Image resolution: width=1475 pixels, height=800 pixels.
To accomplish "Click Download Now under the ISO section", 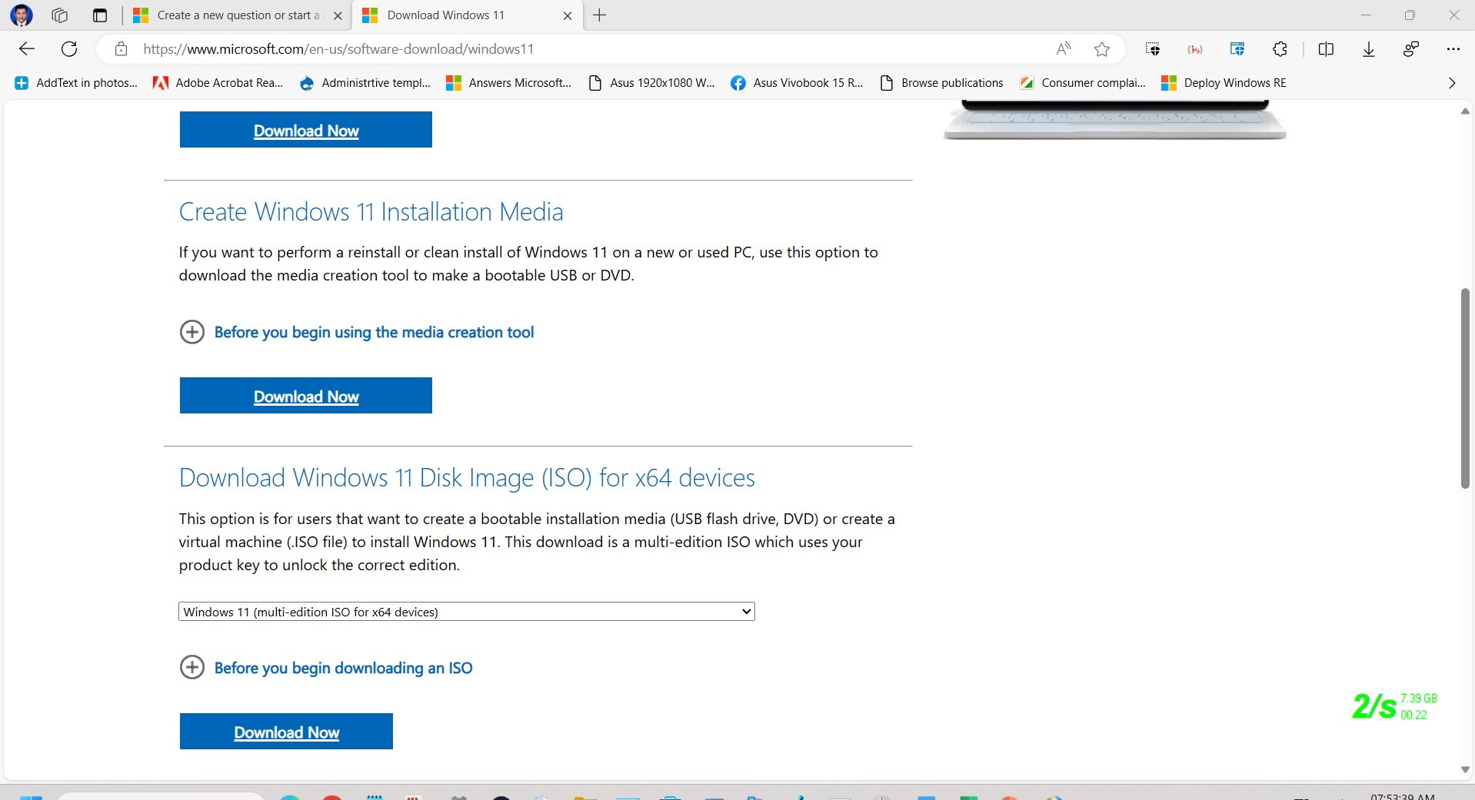I will [x=286, y=732].
